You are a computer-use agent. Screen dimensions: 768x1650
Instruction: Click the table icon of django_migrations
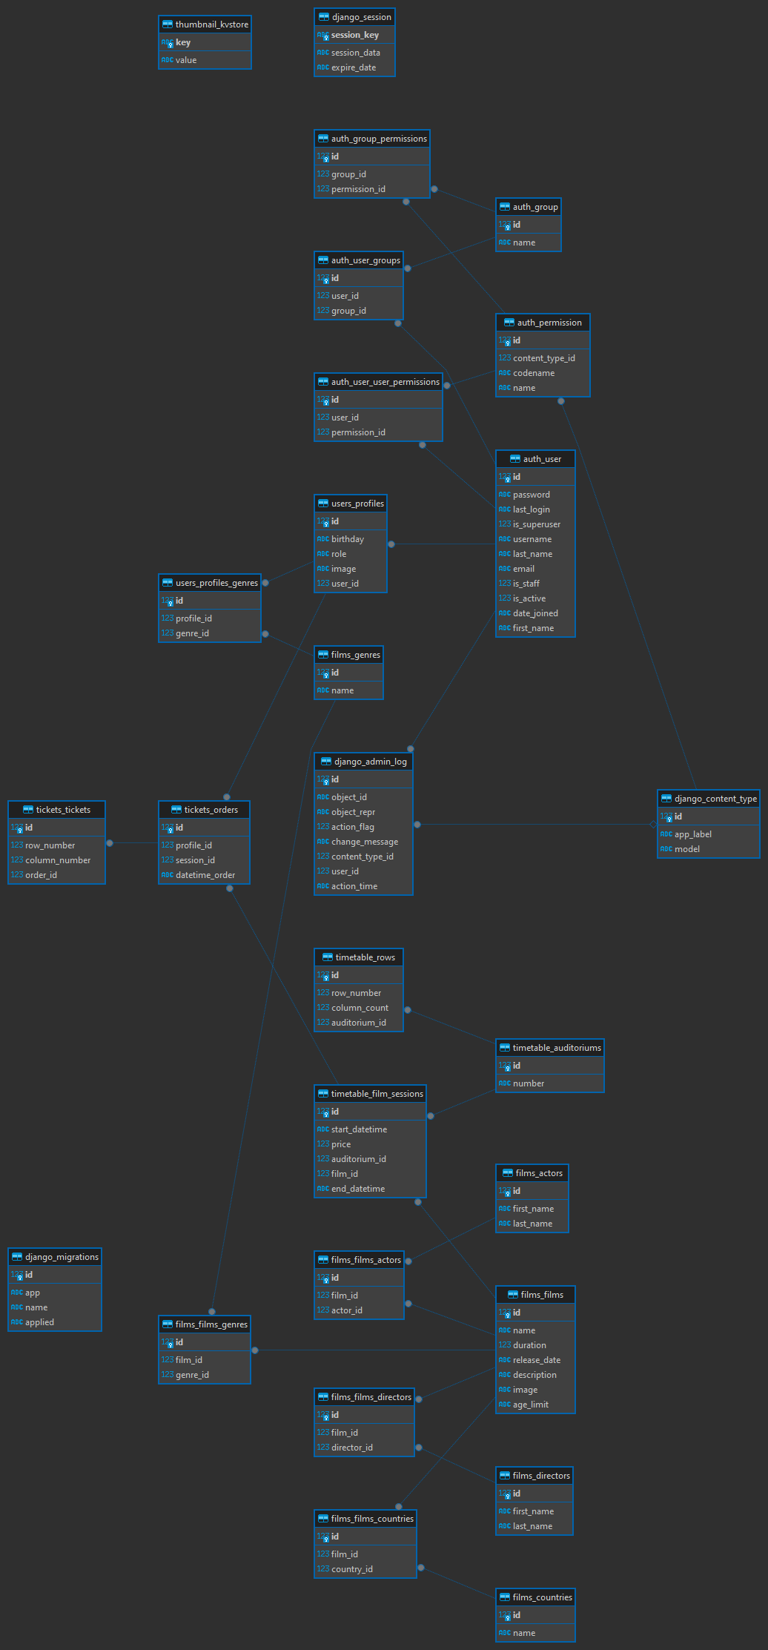(x=17, y=1257)
